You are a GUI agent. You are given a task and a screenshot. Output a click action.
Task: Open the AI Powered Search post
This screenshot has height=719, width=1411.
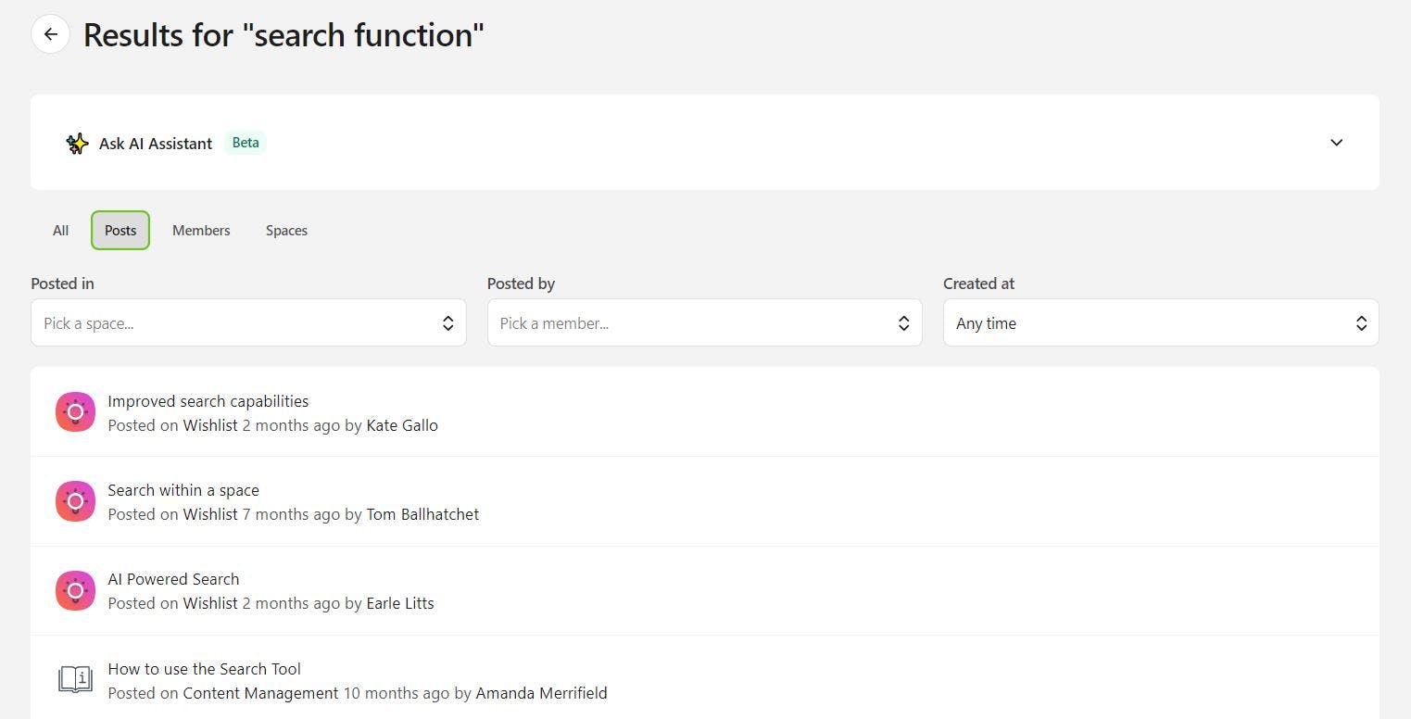coord(173,579)
